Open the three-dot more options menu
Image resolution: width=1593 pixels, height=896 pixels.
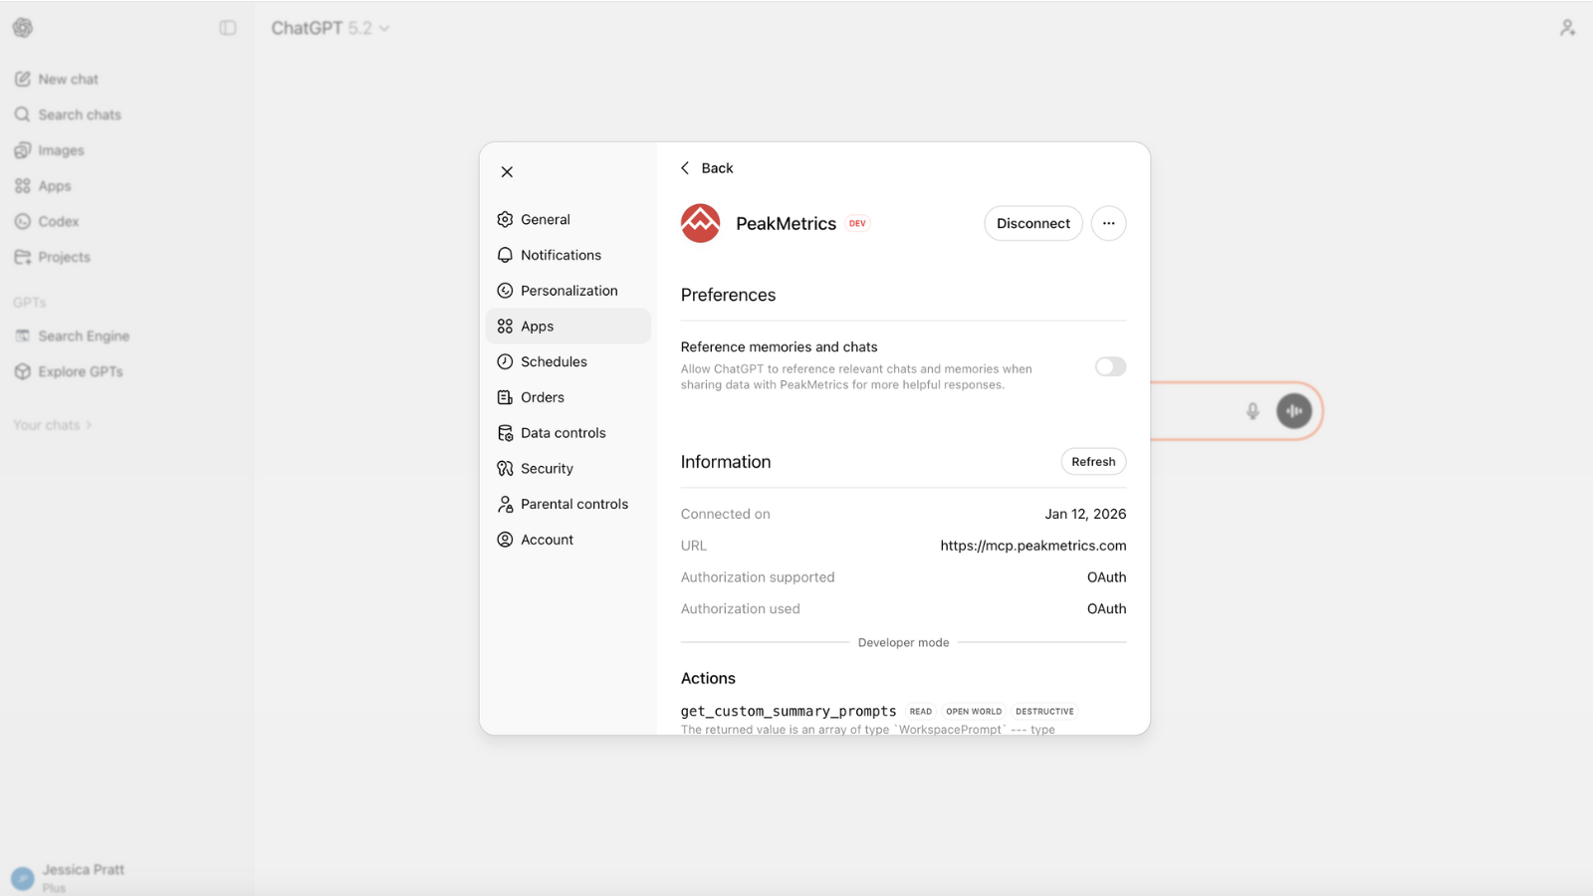[1108, 223]
